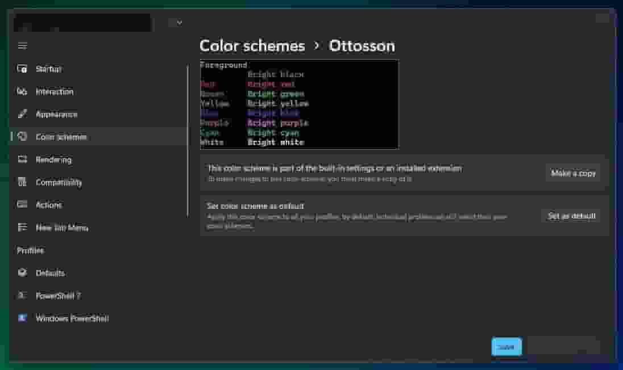Click the Windows PowerShell logo icon

click(x=22, y=318)
